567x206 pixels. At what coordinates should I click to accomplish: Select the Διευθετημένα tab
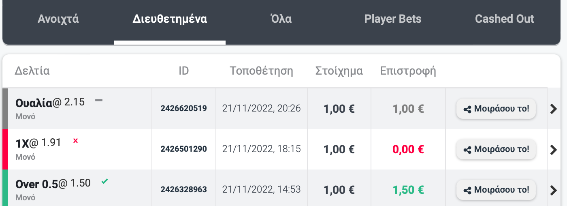pos(170,19)
